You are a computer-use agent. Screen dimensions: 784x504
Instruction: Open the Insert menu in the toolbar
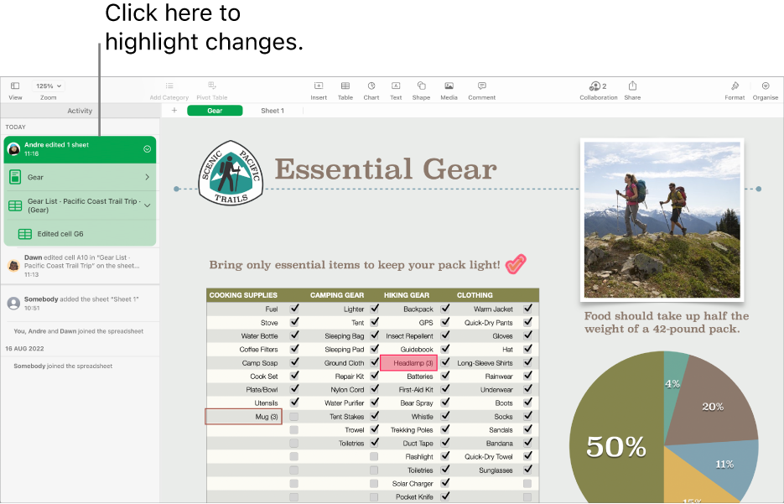pos(319,88)
